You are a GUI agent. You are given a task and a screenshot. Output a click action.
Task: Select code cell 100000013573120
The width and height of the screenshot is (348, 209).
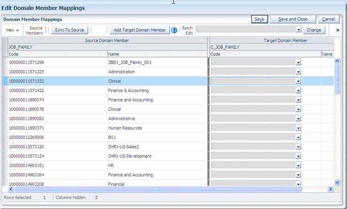[x=57, y=147]
